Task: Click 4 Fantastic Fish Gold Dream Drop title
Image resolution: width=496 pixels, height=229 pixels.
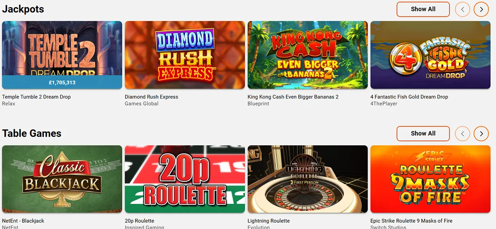Action: (x=409, y=97)
